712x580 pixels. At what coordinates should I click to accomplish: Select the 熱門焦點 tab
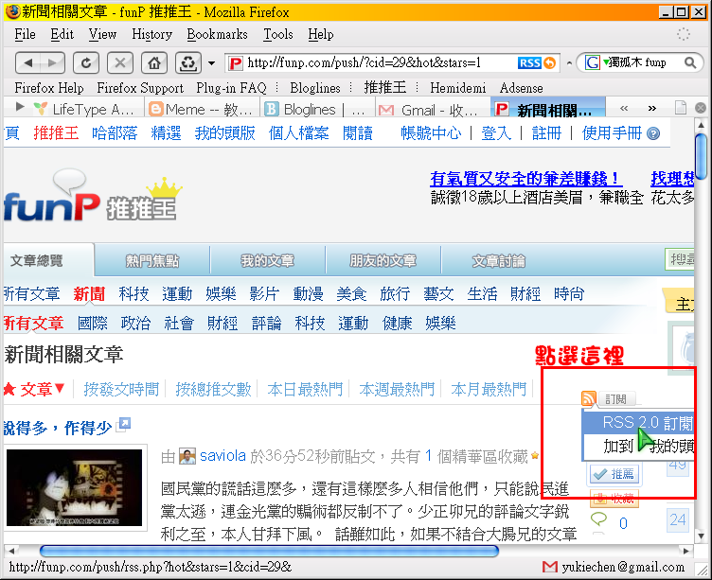[152, 261]
